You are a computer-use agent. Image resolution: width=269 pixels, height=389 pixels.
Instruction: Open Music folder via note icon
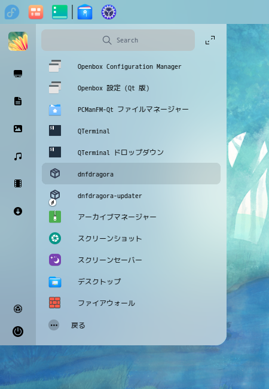[18, 156]
